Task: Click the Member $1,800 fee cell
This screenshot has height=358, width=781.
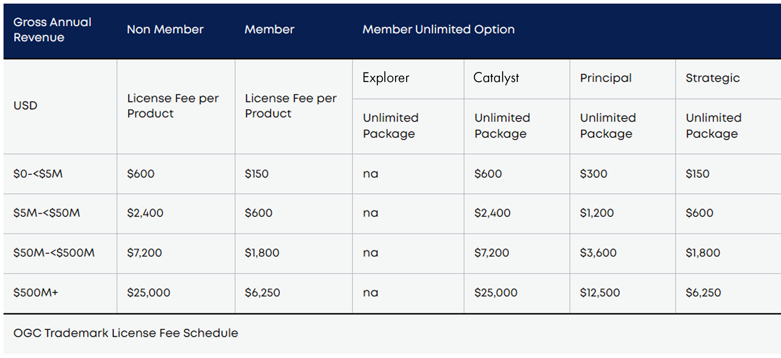Action: tap(262, 253)
